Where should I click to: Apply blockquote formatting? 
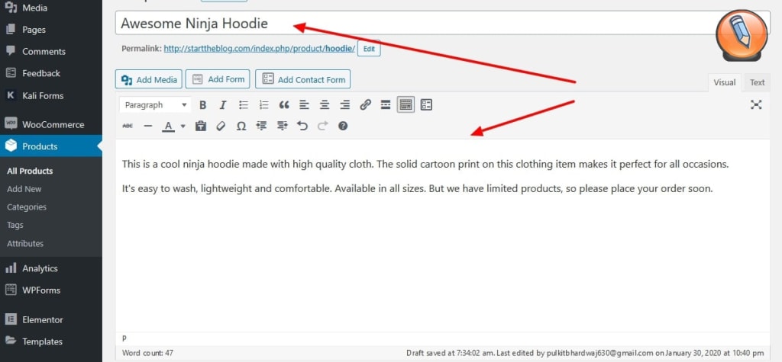(x=284, y=105)
